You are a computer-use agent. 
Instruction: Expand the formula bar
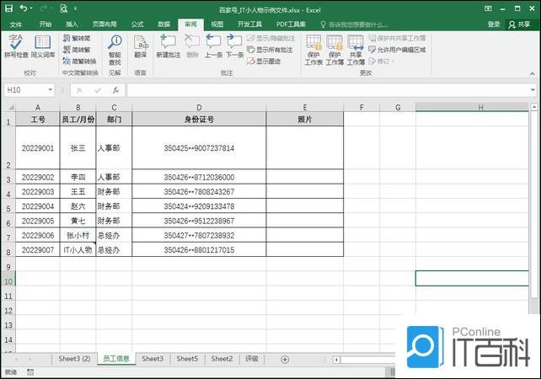pyautogui.click(x=533, y=89)
